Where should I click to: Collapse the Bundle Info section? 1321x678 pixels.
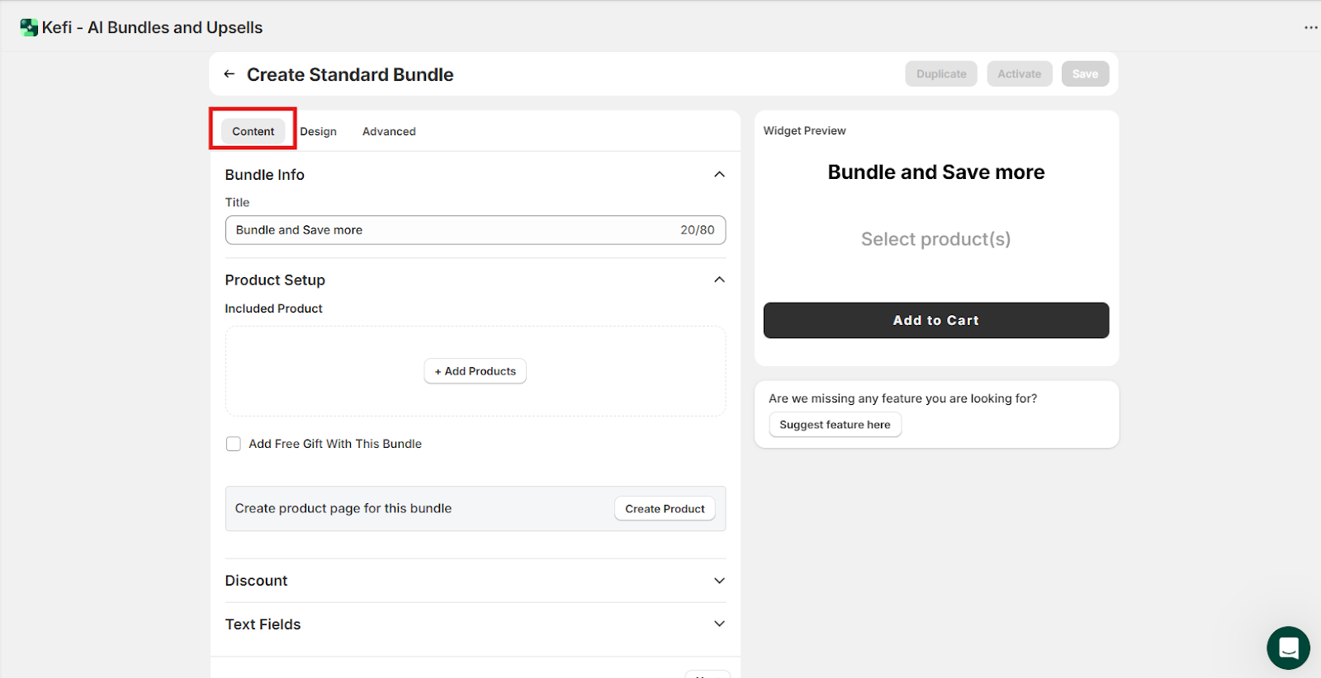pos(719,174)
